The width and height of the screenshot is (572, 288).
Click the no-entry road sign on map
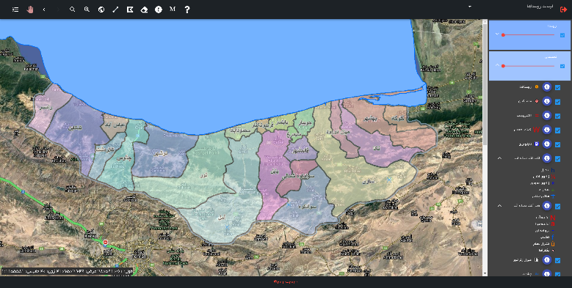tap(106, 242)
